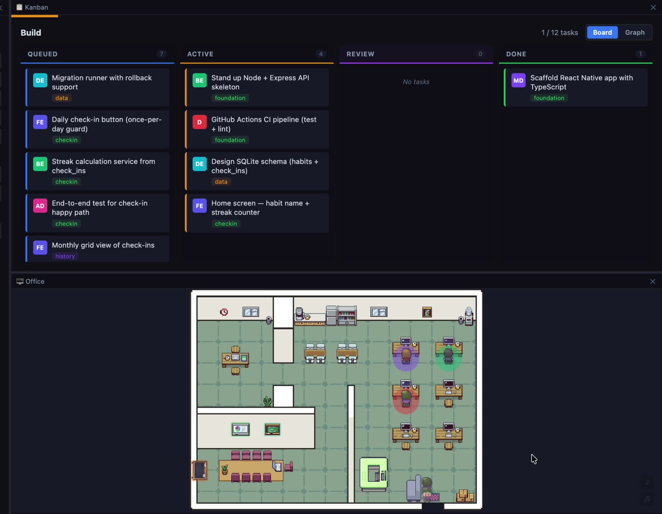Click the BE avatar on Stand up Node card
Screen dimensions: 662x514
click(199, 81)
